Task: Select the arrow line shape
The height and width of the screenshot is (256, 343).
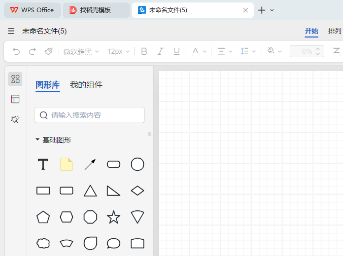Action: click(90, 164)
